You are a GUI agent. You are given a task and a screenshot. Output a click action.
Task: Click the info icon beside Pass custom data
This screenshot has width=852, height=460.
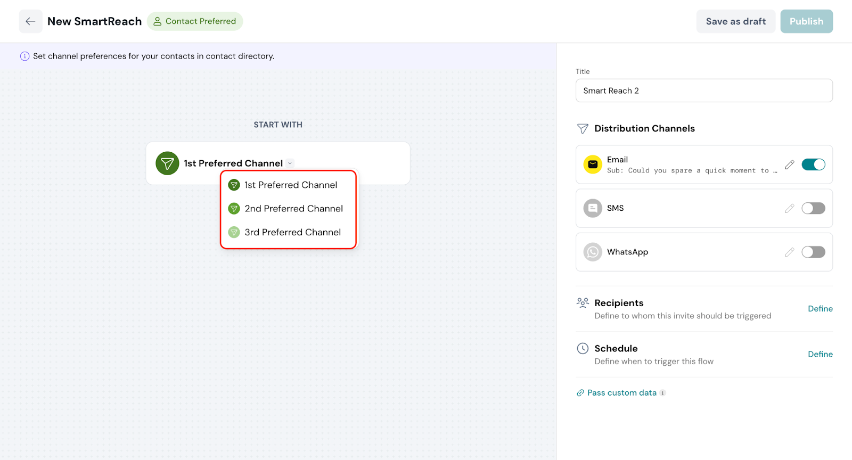663,393
